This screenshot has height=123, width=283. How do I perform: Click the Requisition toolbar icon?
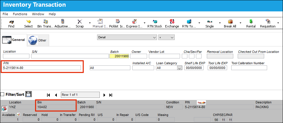(x=268, y=22)
